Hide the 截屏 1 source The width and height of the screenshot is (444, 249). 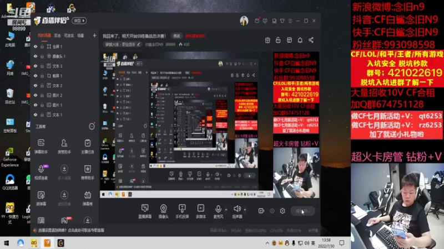click(x=36, y=76)
